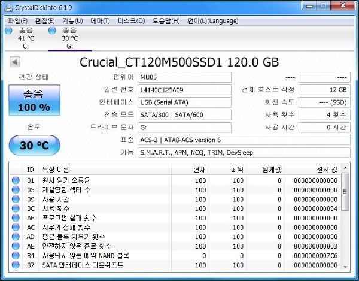This screenshot has height=281, width=359.
Task: Open the 기능(U) menu
Action: (72, 21)
